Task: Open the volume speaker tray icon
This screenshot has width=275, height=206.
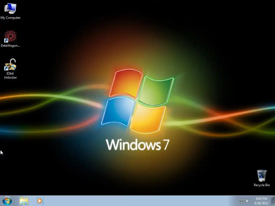Action: coord(248,201)
